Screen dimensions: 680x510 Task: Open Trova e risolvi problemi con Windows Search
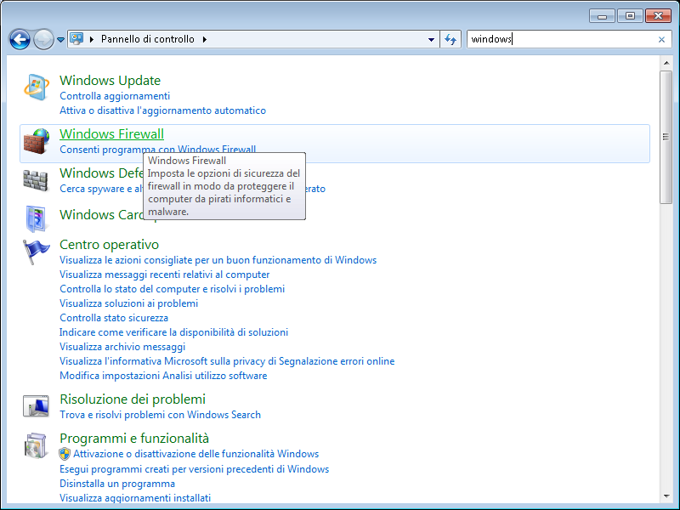(x=161, y=415)
